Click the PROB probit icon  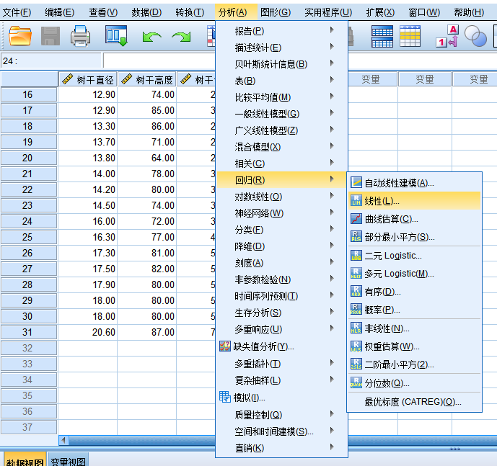[x=356, y=310]
